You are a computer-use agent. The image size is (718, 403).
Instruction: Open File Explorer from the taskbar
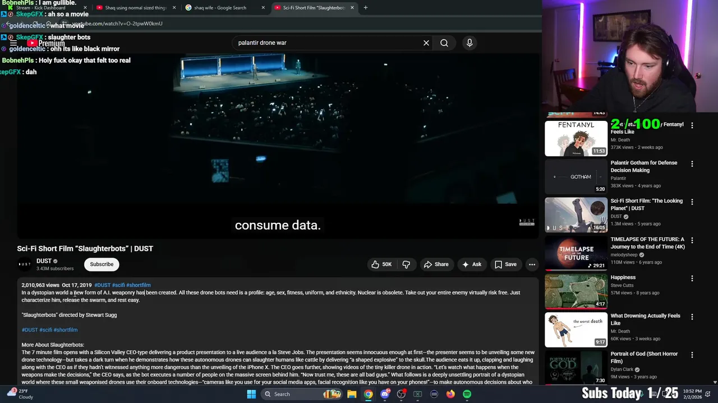point(352,394)
